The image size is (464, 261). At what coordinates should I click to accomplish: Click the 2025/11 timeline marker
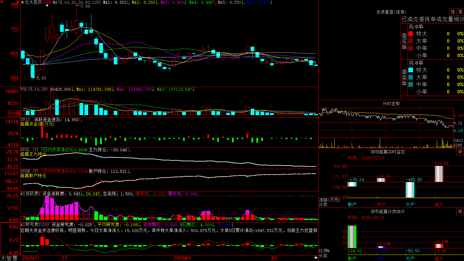[x=31, y=258]
